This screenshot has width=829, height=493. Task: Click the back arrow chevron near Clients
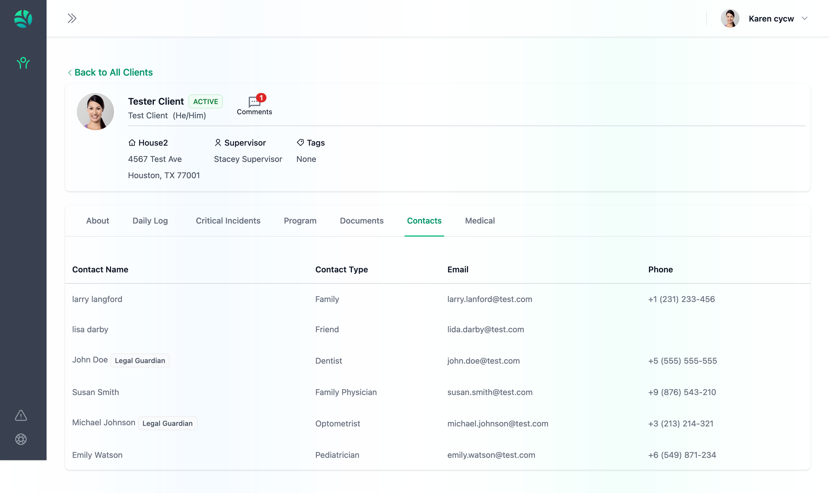tap(70, 72)
